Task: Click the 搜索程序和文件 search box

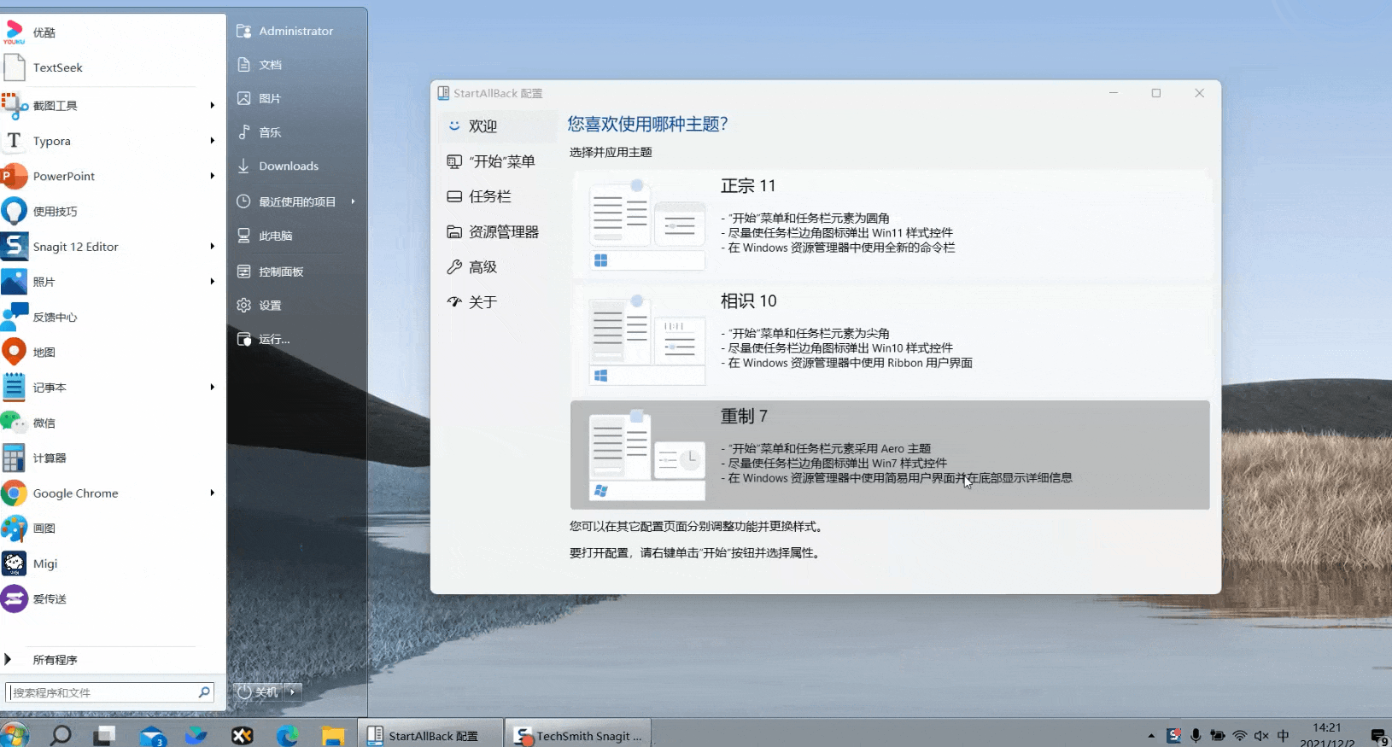Action: tap(109, 692)
